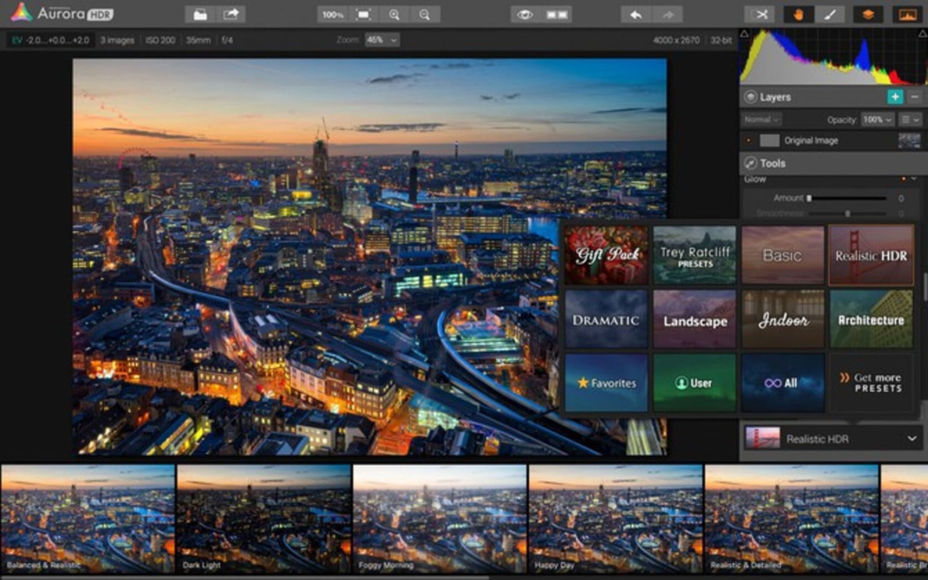Toggle the Glow filter on or off
Image resolution: width=928 pixels, height=580 pixels.
[903, 179]
